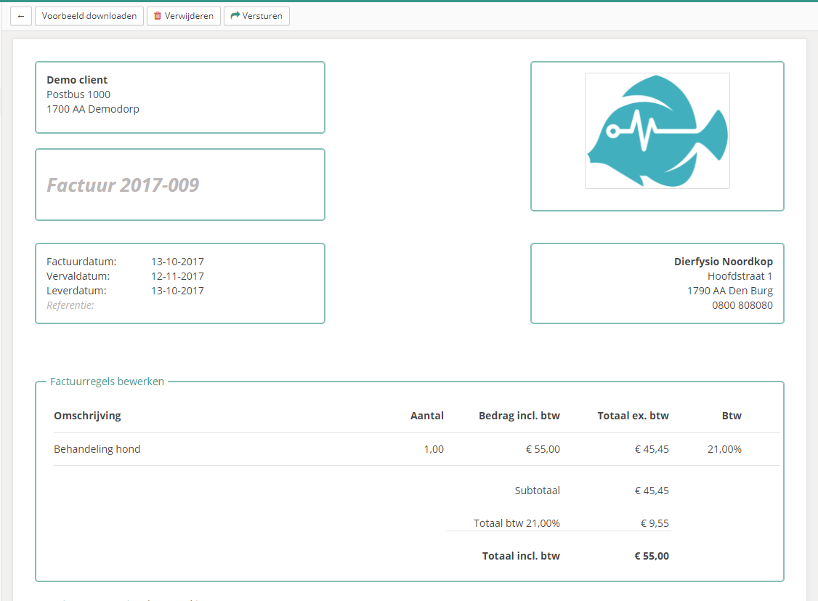Click Subtotaal label

[x=538, y=491]
